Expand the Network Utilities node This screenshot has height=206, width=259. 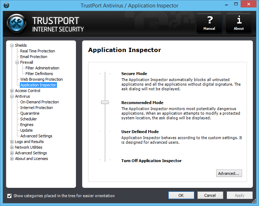(x=12, y=147)
